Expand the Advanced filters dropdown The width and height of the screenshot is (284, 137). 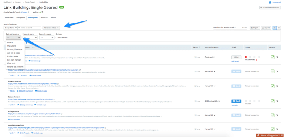51,28
